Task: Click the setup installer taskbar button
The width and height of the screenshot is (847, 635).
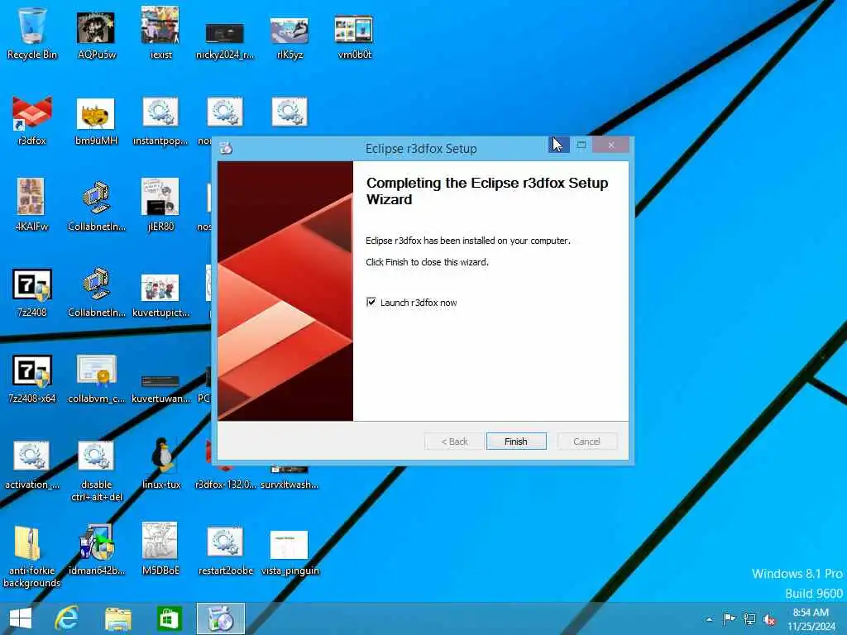Action: 220,618
